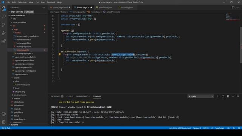Open the Extensions view
The height and width of the screenshot is (136, 242).
[3, 41]
